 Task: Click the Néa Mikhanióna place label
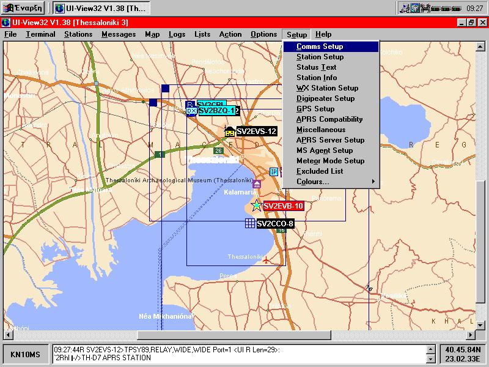165,316
